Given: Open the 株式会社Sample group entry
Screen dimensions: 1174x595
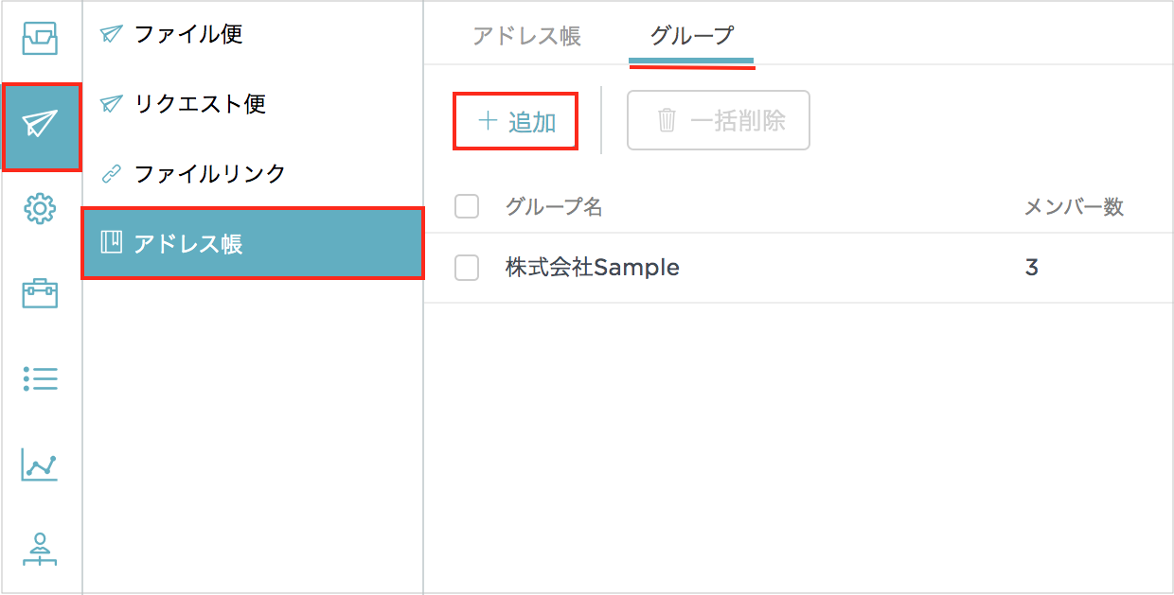Looking at the screenshot, I should (x=592, y=268).
